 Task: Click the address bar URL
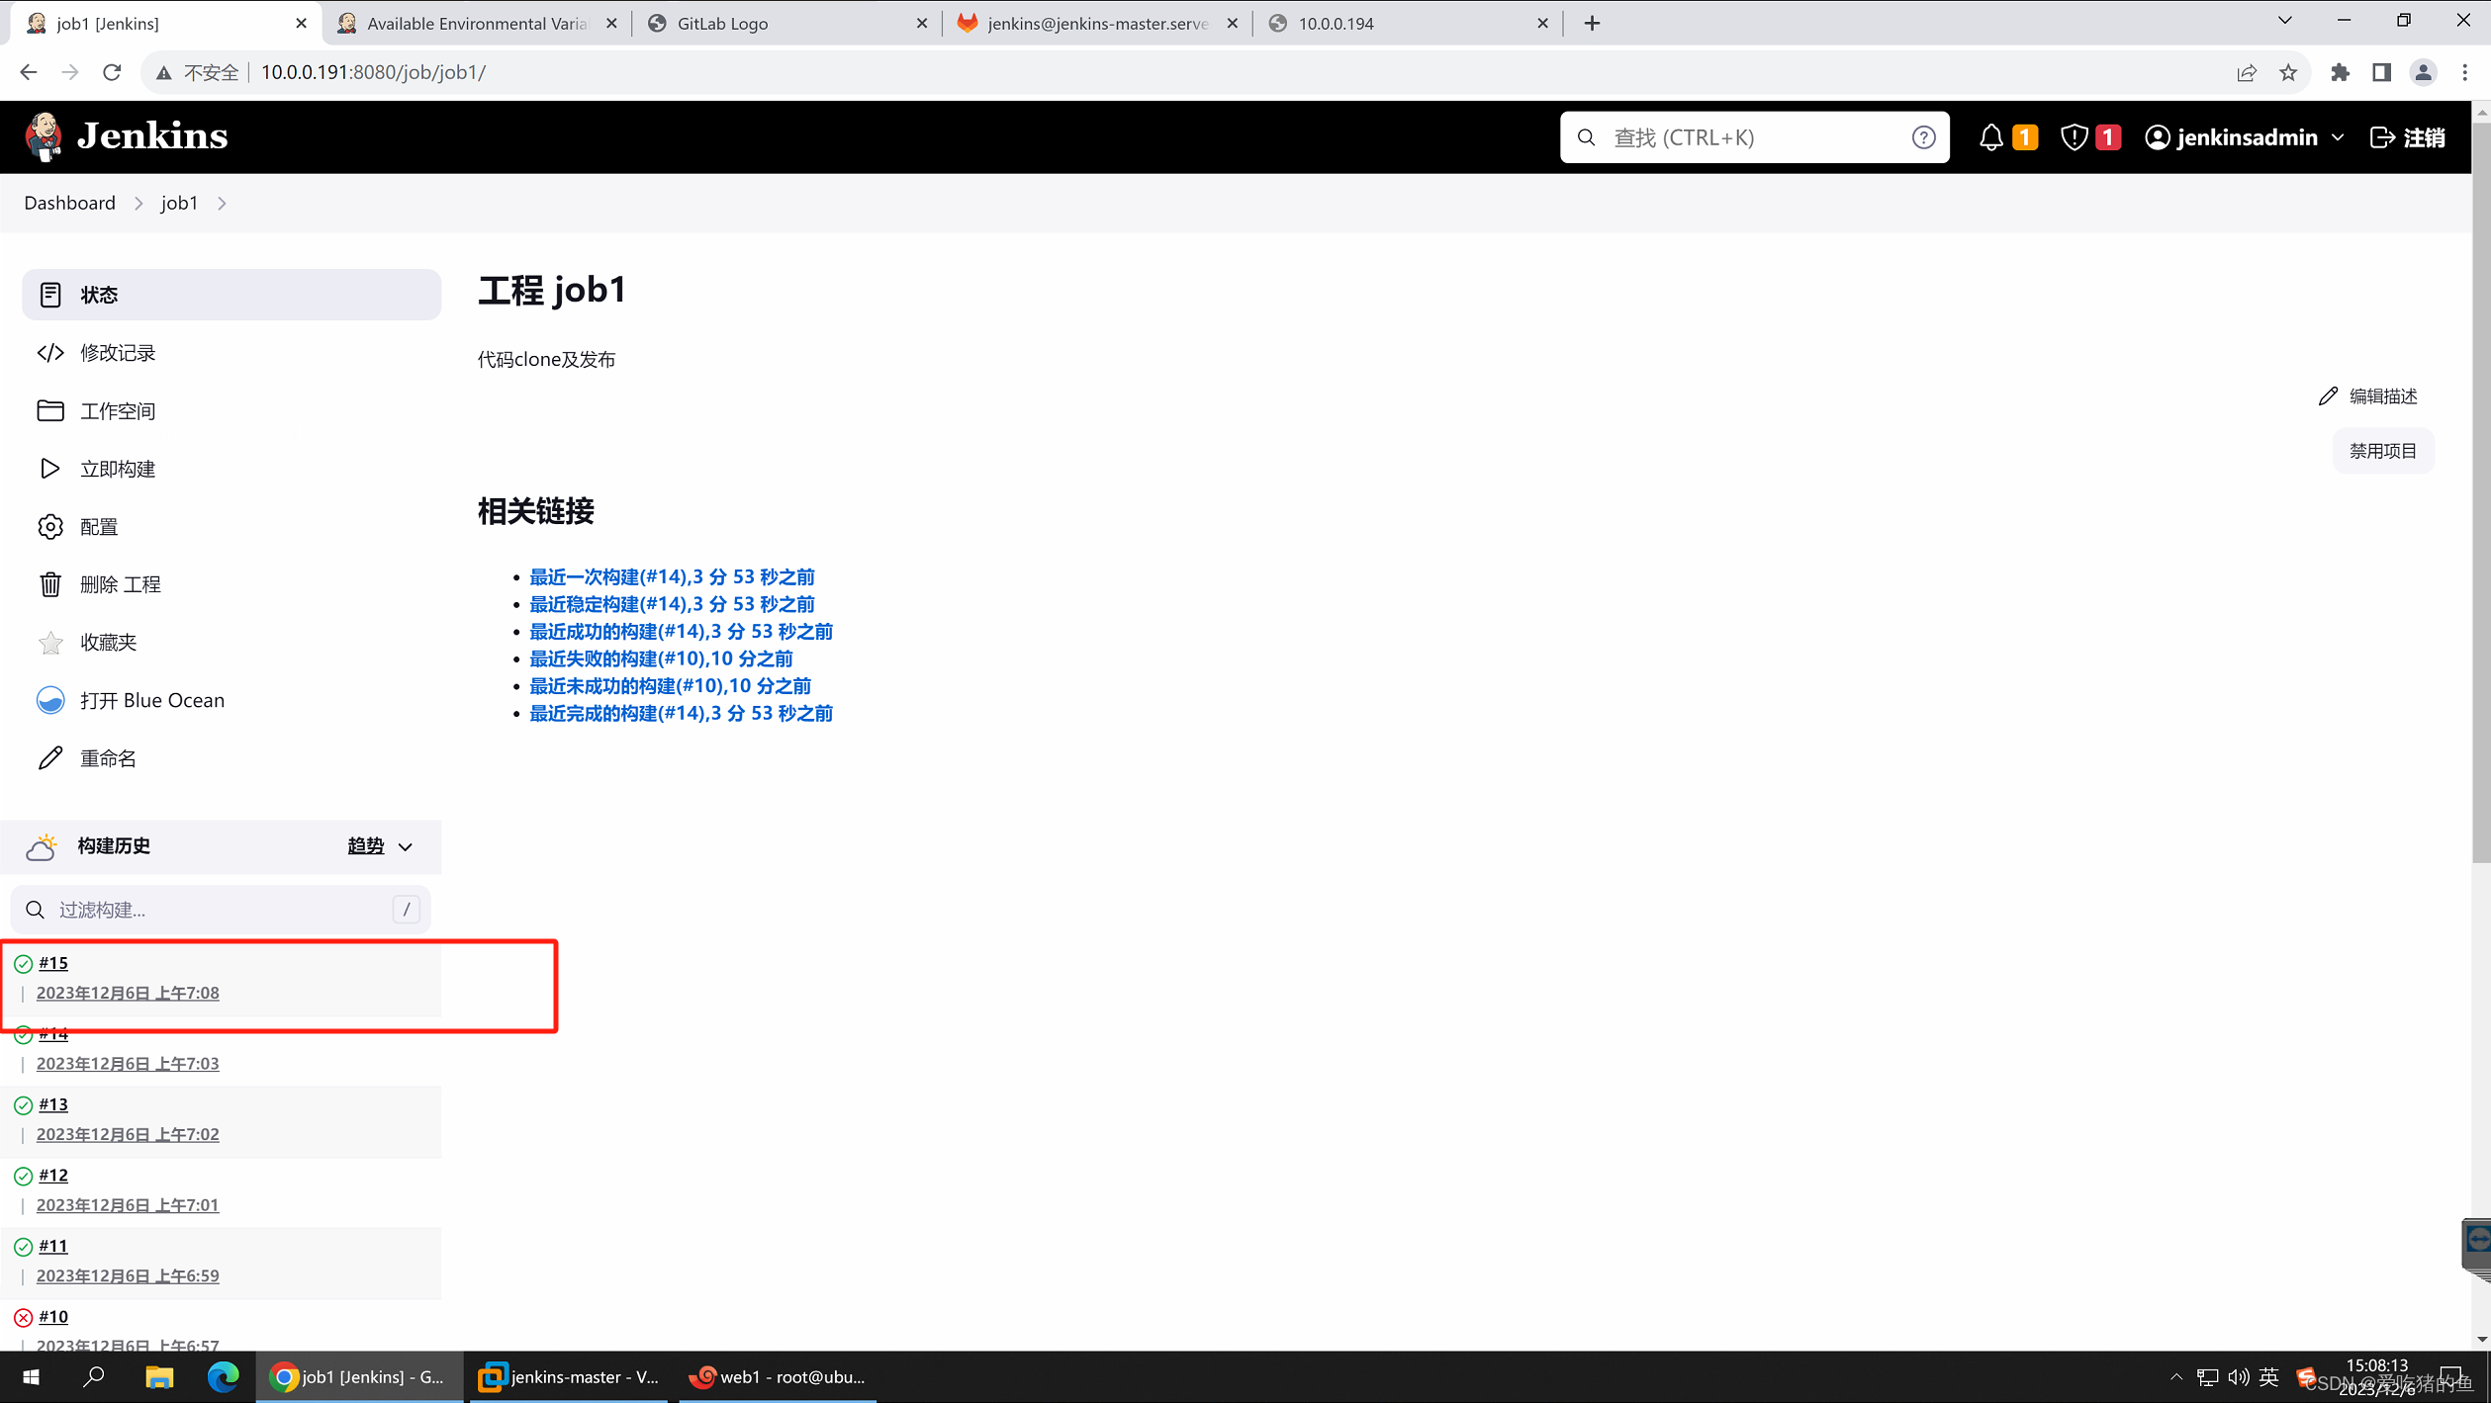373,72
